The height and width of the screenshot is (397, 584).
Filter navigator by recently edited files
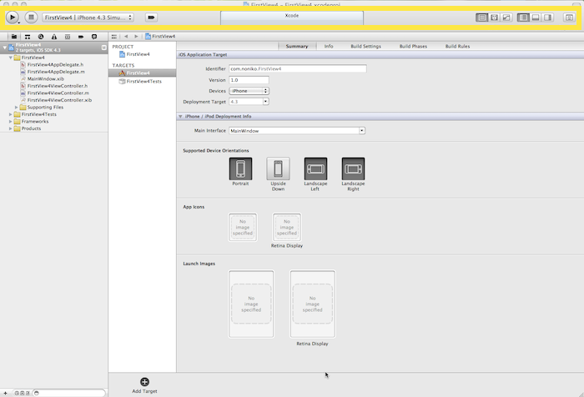(17, 393)
